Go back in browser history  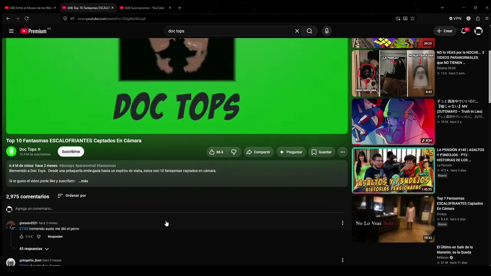[x=8, y=18]
